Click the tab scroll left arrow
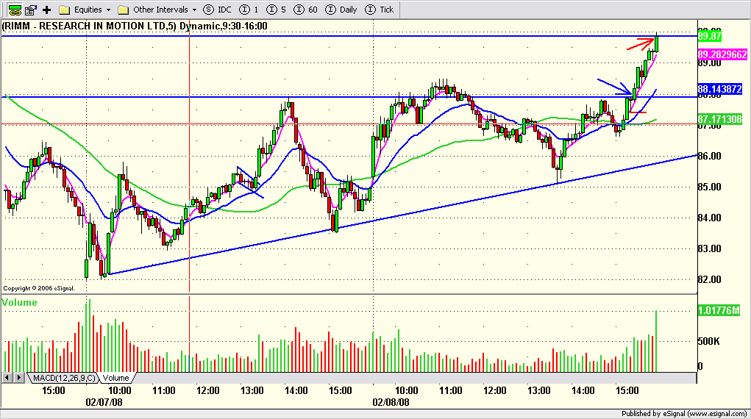 [x=7, y=378]
